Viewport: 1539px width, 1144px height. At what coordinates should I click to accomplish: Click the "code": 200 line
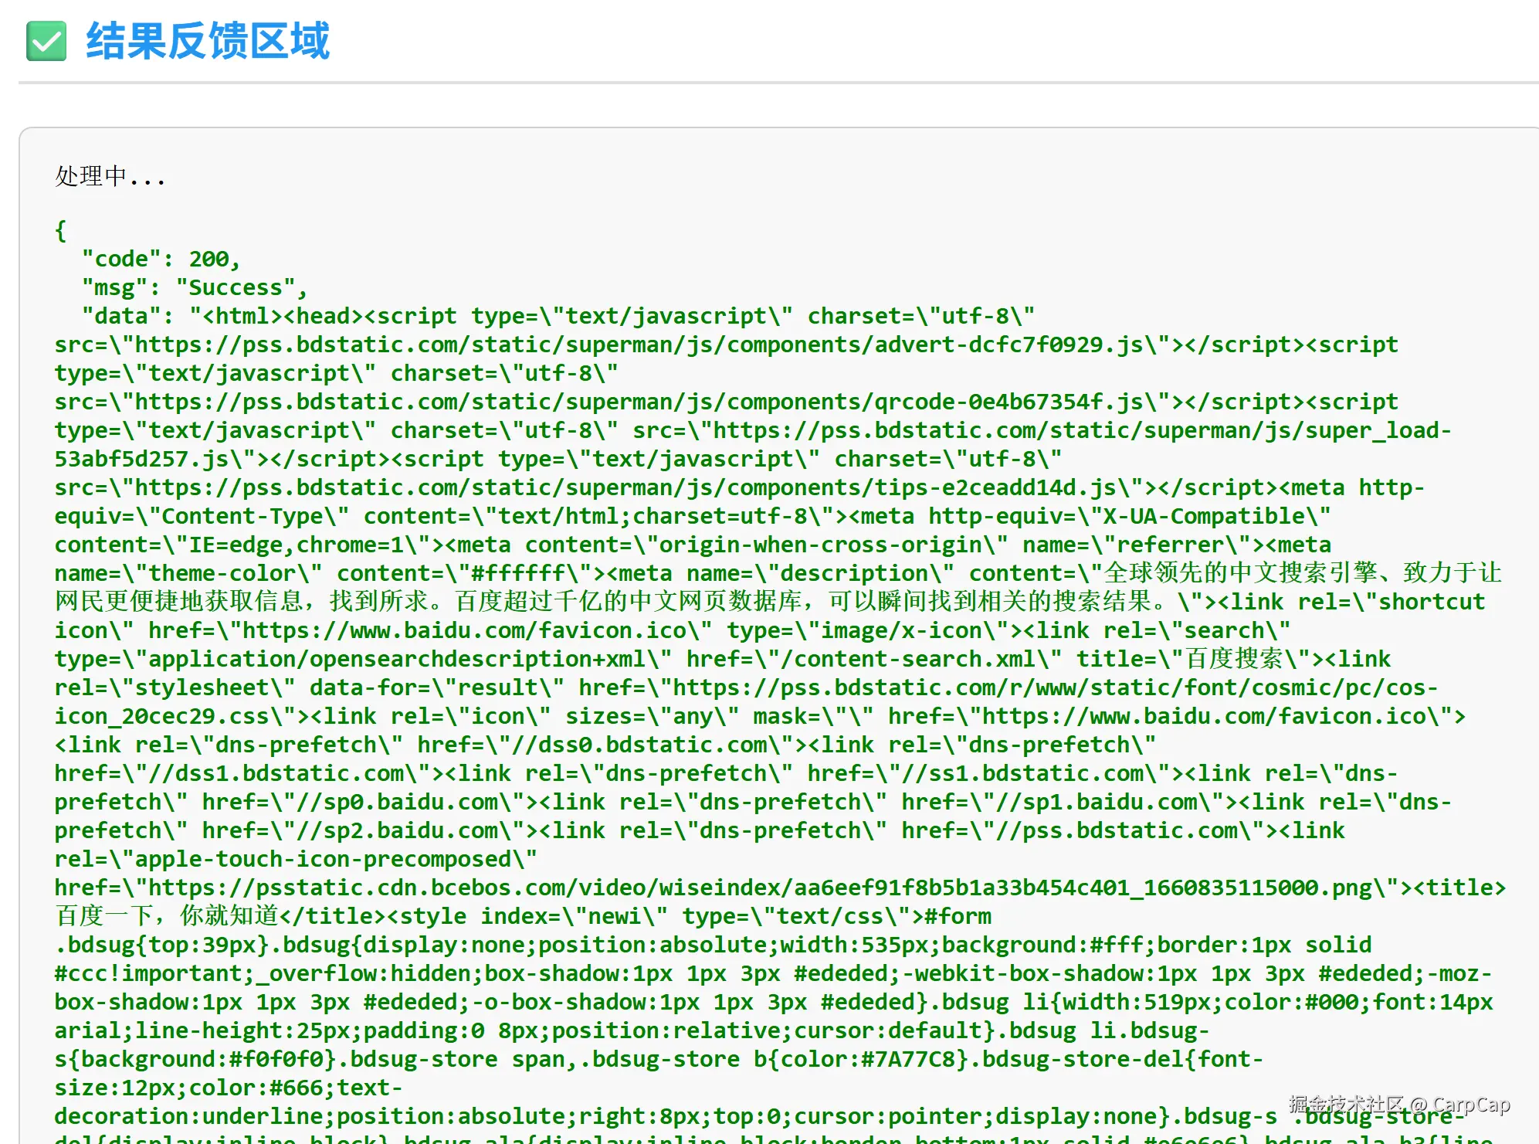[161, 259]
